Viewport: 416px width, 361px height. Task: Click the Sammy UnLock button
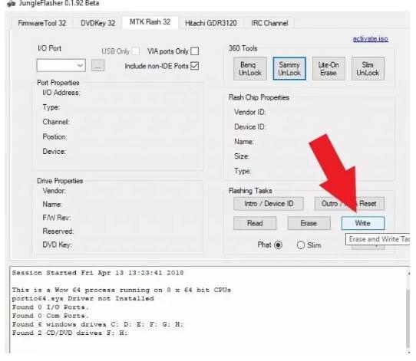(289, 69)
